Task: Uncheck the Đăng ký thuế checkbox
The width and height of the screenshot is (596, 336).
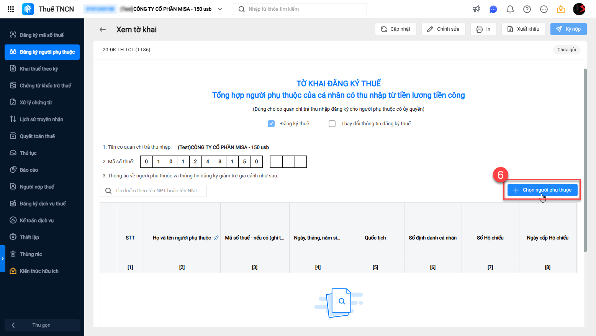Action: [271, 124]
